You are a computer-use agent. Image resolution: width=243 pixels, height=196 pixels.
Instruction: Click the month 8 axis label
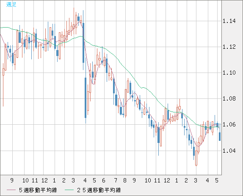[125, 180]
